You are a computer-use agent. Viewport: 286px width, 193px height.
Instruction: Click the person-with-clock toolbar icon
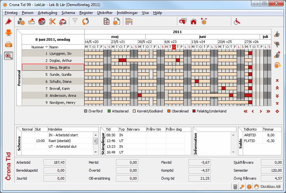tap(21, 22)
